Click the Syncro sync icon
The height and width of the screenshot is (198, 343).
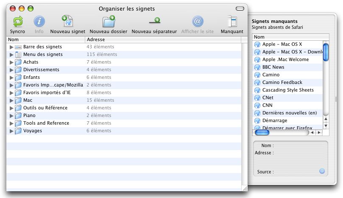pos(18,22)
